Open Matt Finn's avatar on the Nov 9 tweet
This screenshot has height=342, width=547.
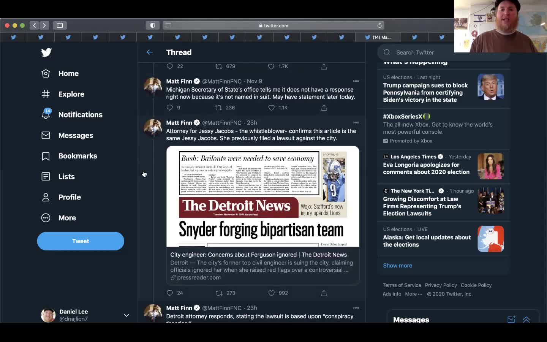(153, 87)
